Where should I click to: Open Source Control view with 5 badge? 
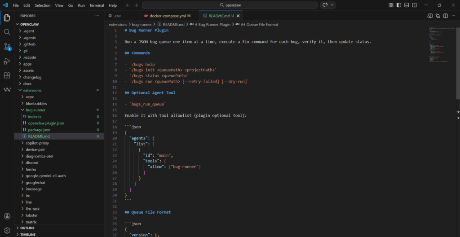click(x=7, y=47)
